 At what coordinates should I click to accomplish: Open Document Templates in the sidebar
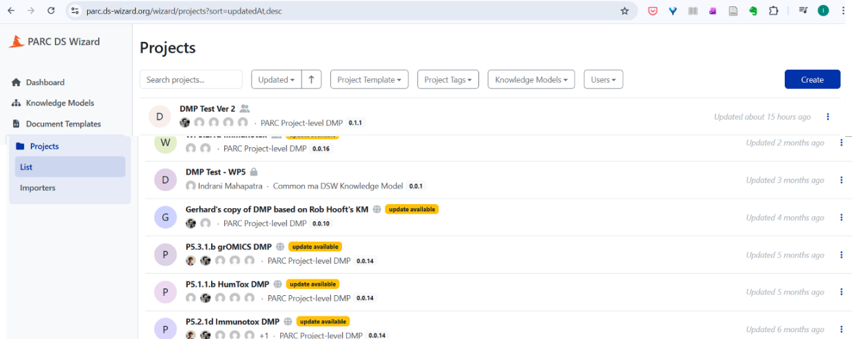pos(63,124)
